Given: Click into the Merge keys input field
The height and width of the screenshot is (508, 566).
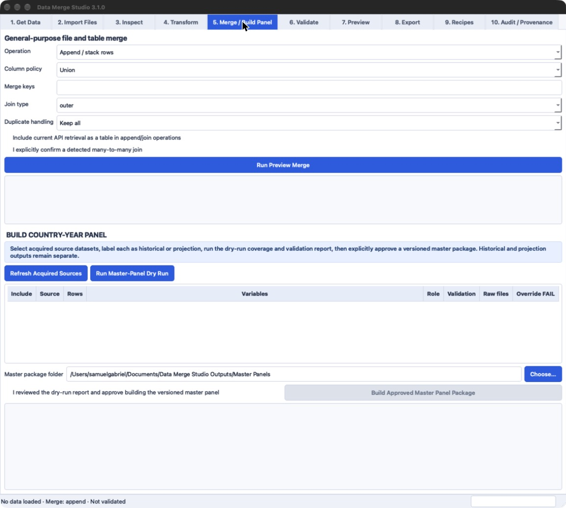Looking at the screenshot, I should pyautogui.click(x=309, y=88).
